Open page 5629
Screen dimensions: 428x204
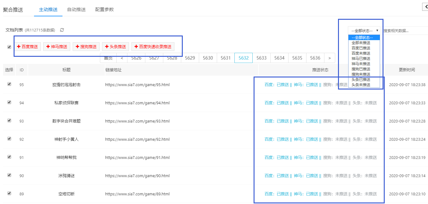tap(190, 58)
